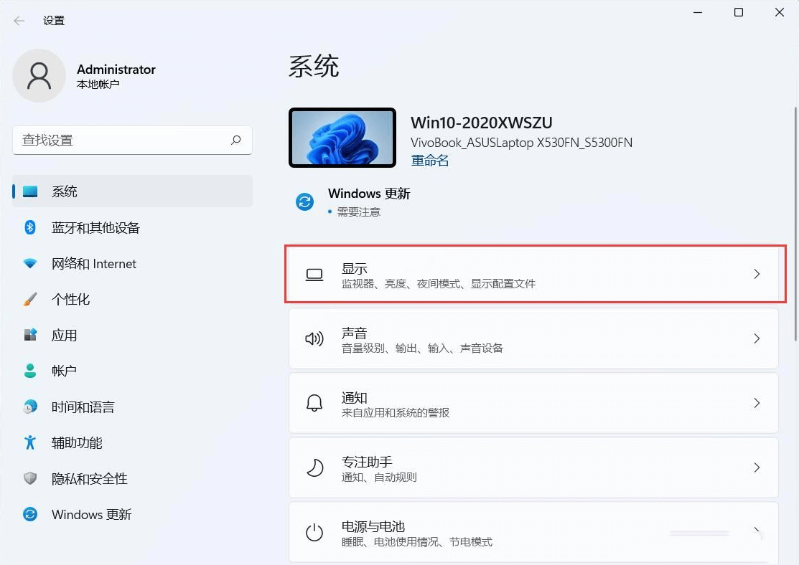Viewport: 799px width, 565px height.
Task: Expand the 通知 settings row
Action: click(x=535, y=403)
